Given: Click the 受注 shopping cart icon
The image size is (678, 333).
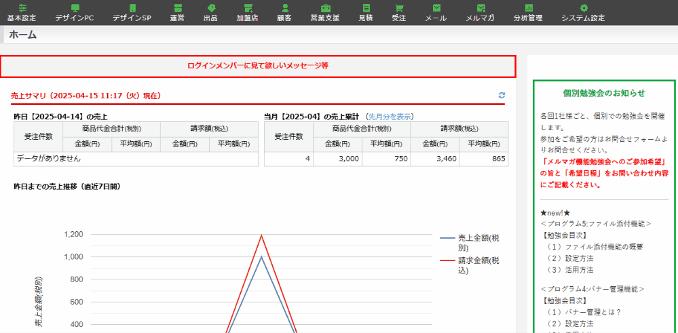Looking at the screenshot, I should [399, 8].
